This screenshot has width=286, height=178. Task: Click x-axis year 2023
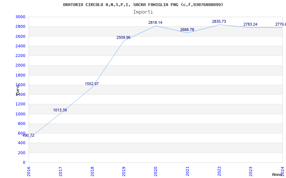[251, 172]
